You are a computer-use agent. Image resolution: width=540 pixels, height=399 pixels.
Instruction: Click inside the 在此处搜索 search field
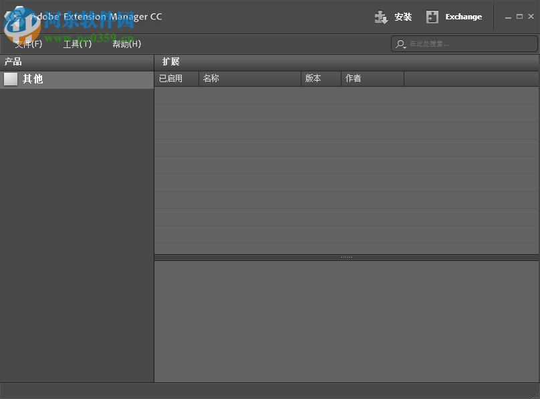[x=461, y=44]
